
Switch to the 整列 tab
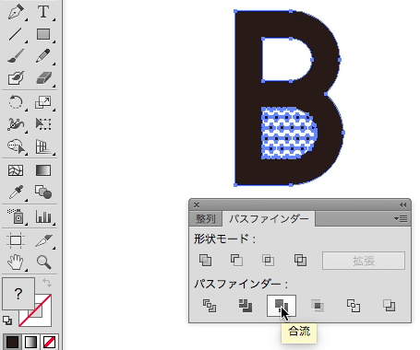206,219
